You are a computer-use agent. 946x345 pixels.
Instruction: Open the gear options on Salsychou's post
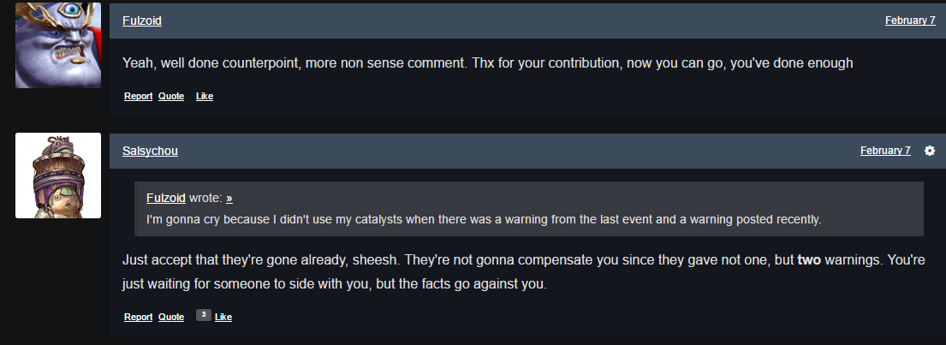(x=930, y=151)
